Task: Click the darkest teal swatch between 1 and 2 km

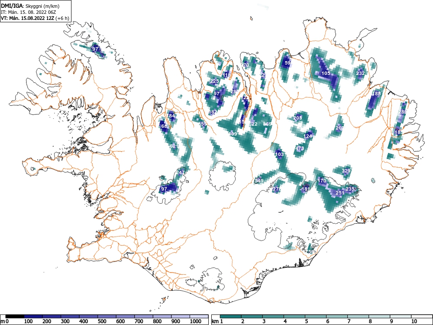Action: (231, 316)
